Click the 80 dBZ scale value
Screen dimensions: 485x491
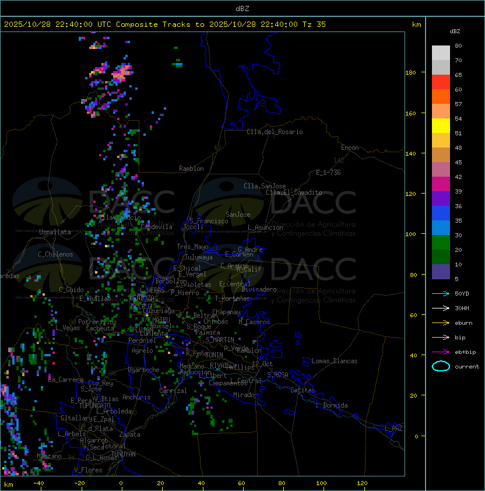[x=458, y=45]
